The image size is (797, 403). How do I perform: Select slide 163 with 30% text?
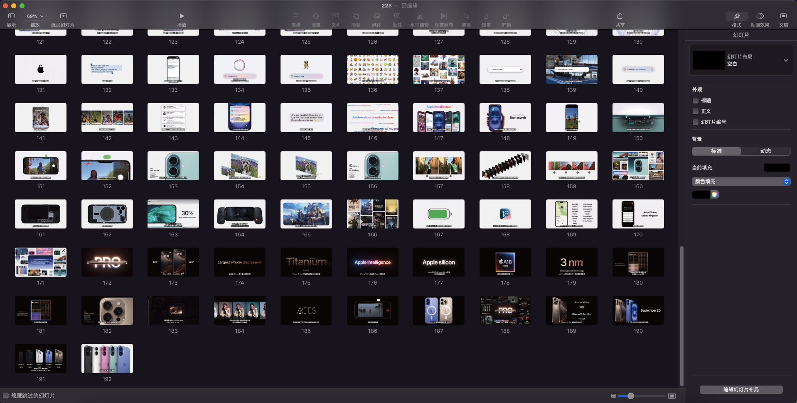pyautogui.click(x=173, y=214)
